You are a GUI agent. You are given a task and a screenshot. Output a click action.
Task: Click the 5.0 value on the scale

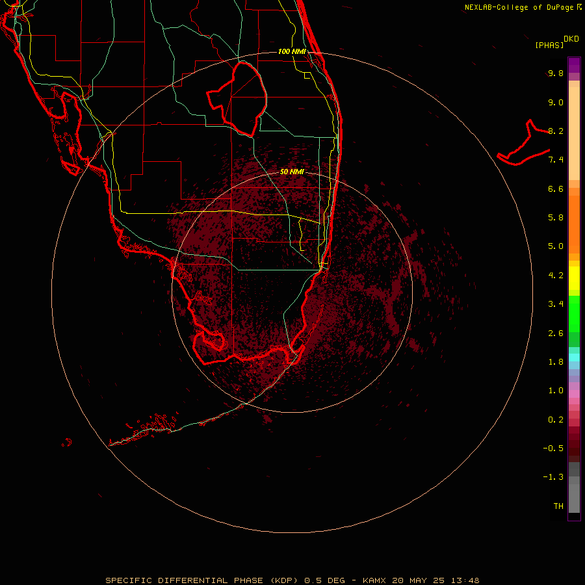[556, 246]
